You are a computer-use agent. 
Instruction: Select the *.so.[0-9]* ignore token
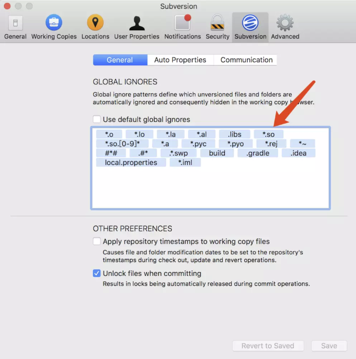click(x=122, y=144)
